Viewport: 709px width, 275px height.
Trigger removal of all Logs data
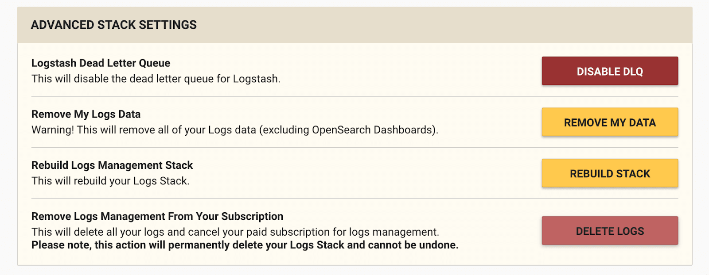pyautogui.click(x=609, y=122)
